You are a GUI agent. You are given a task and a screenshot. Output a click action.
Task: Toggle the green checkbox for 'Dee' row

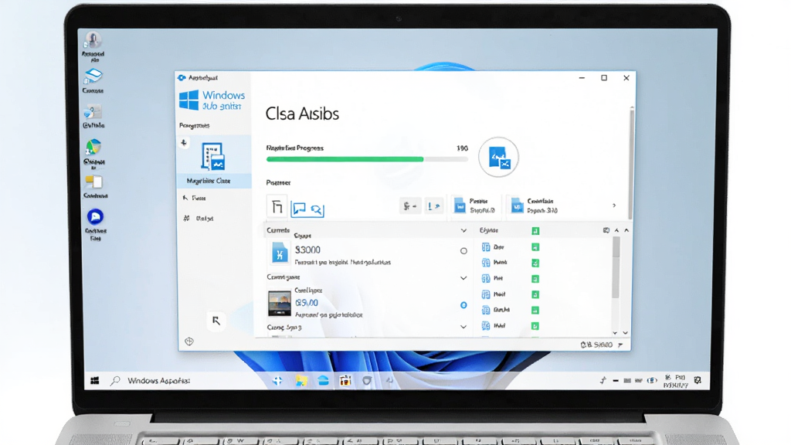535,247
